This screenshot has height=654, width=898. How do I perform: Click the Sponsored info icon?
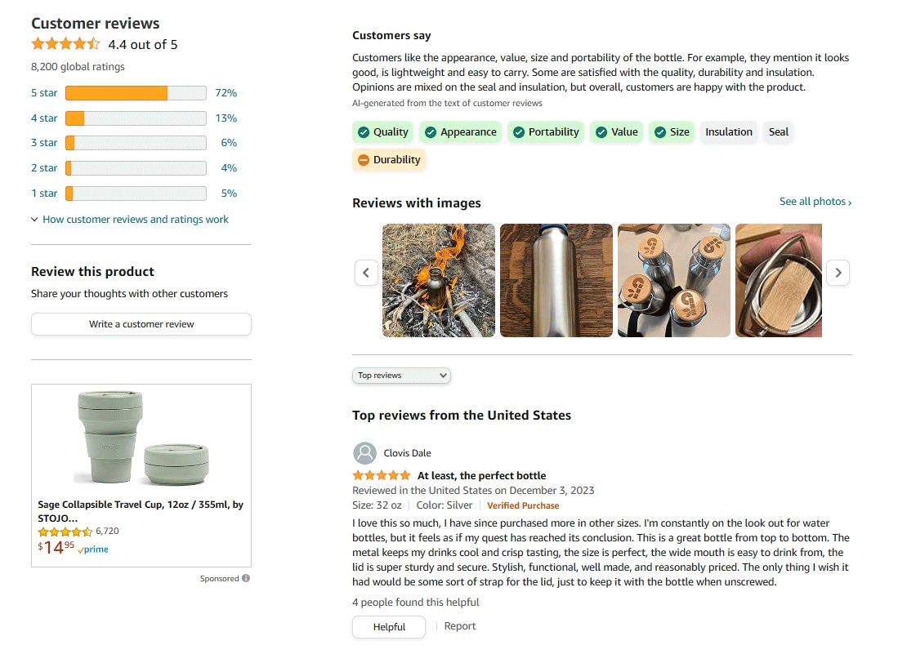(246, 579)
